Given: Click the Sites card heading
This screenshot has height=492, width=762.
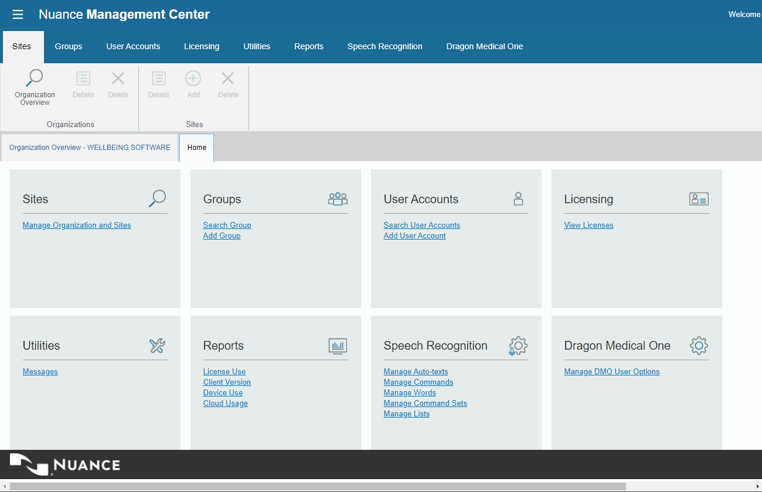Looking at the screenshot, I should (36, 199).
